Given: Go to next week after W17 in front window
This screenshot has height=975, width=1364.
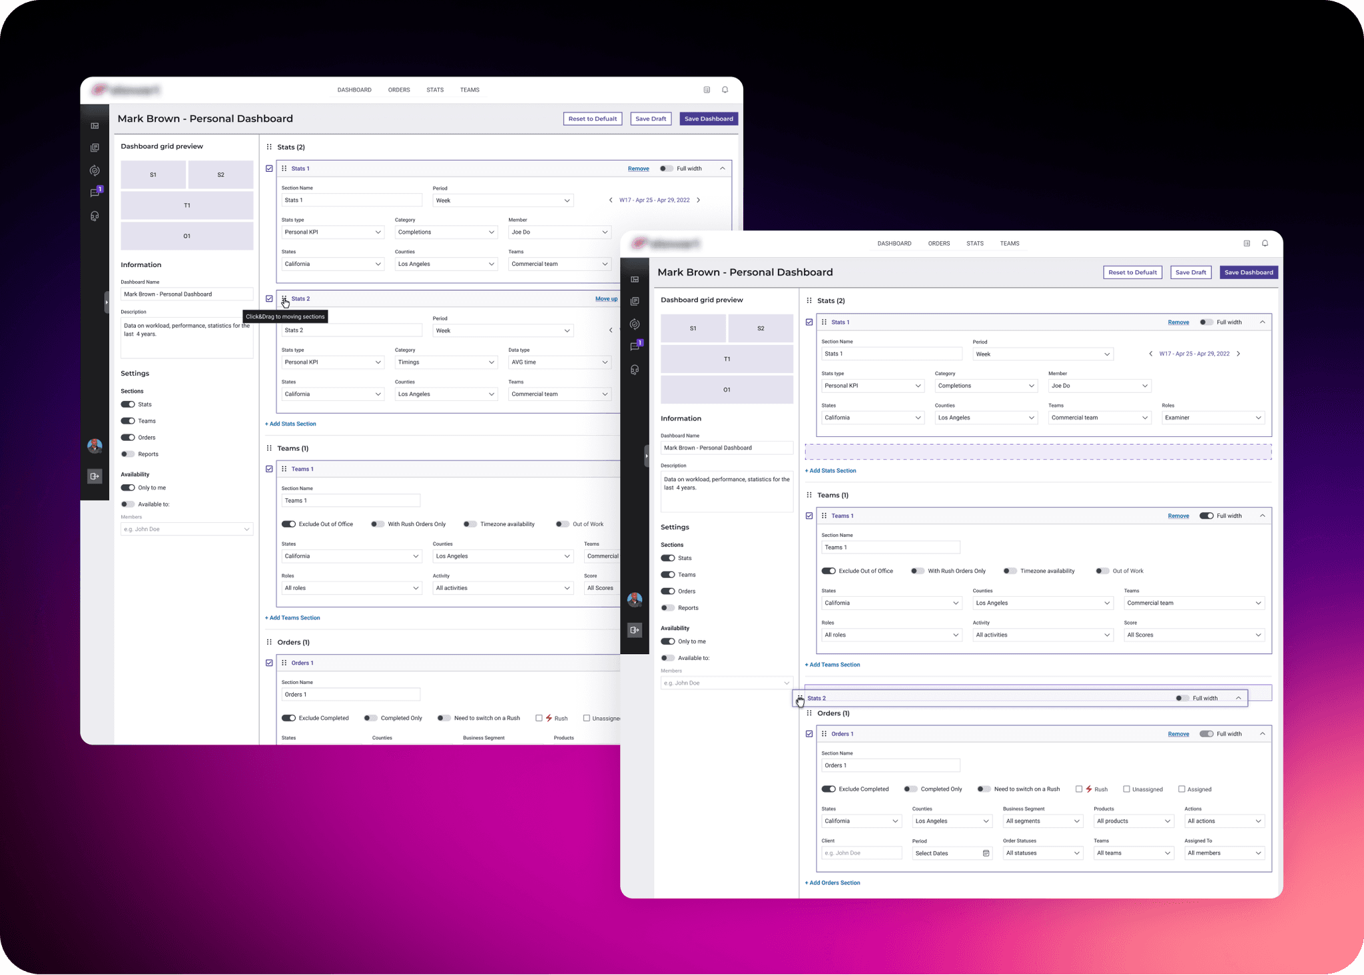Looking at the screenshot, I should pyautogui.click(x=1238, y=354).
